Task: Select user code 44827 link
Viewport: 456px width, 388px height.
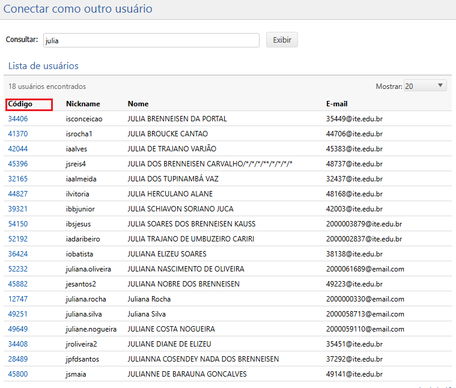Action: (x=18, y=194)
